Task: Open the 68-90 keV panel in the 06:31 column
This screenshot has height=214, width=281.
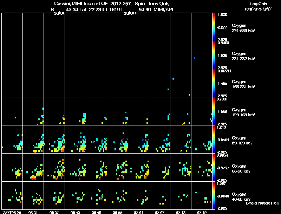Action: pyautogui.click(x=33, y=167)
